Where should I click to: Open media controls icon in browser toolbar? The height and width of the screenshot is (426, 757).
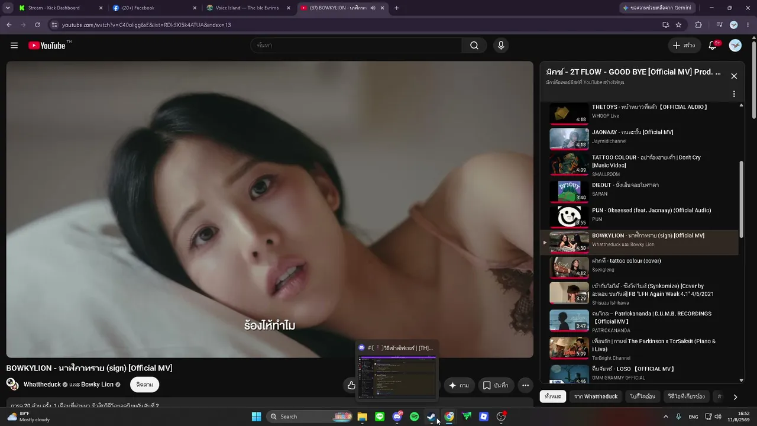click(x=719, y=25)
